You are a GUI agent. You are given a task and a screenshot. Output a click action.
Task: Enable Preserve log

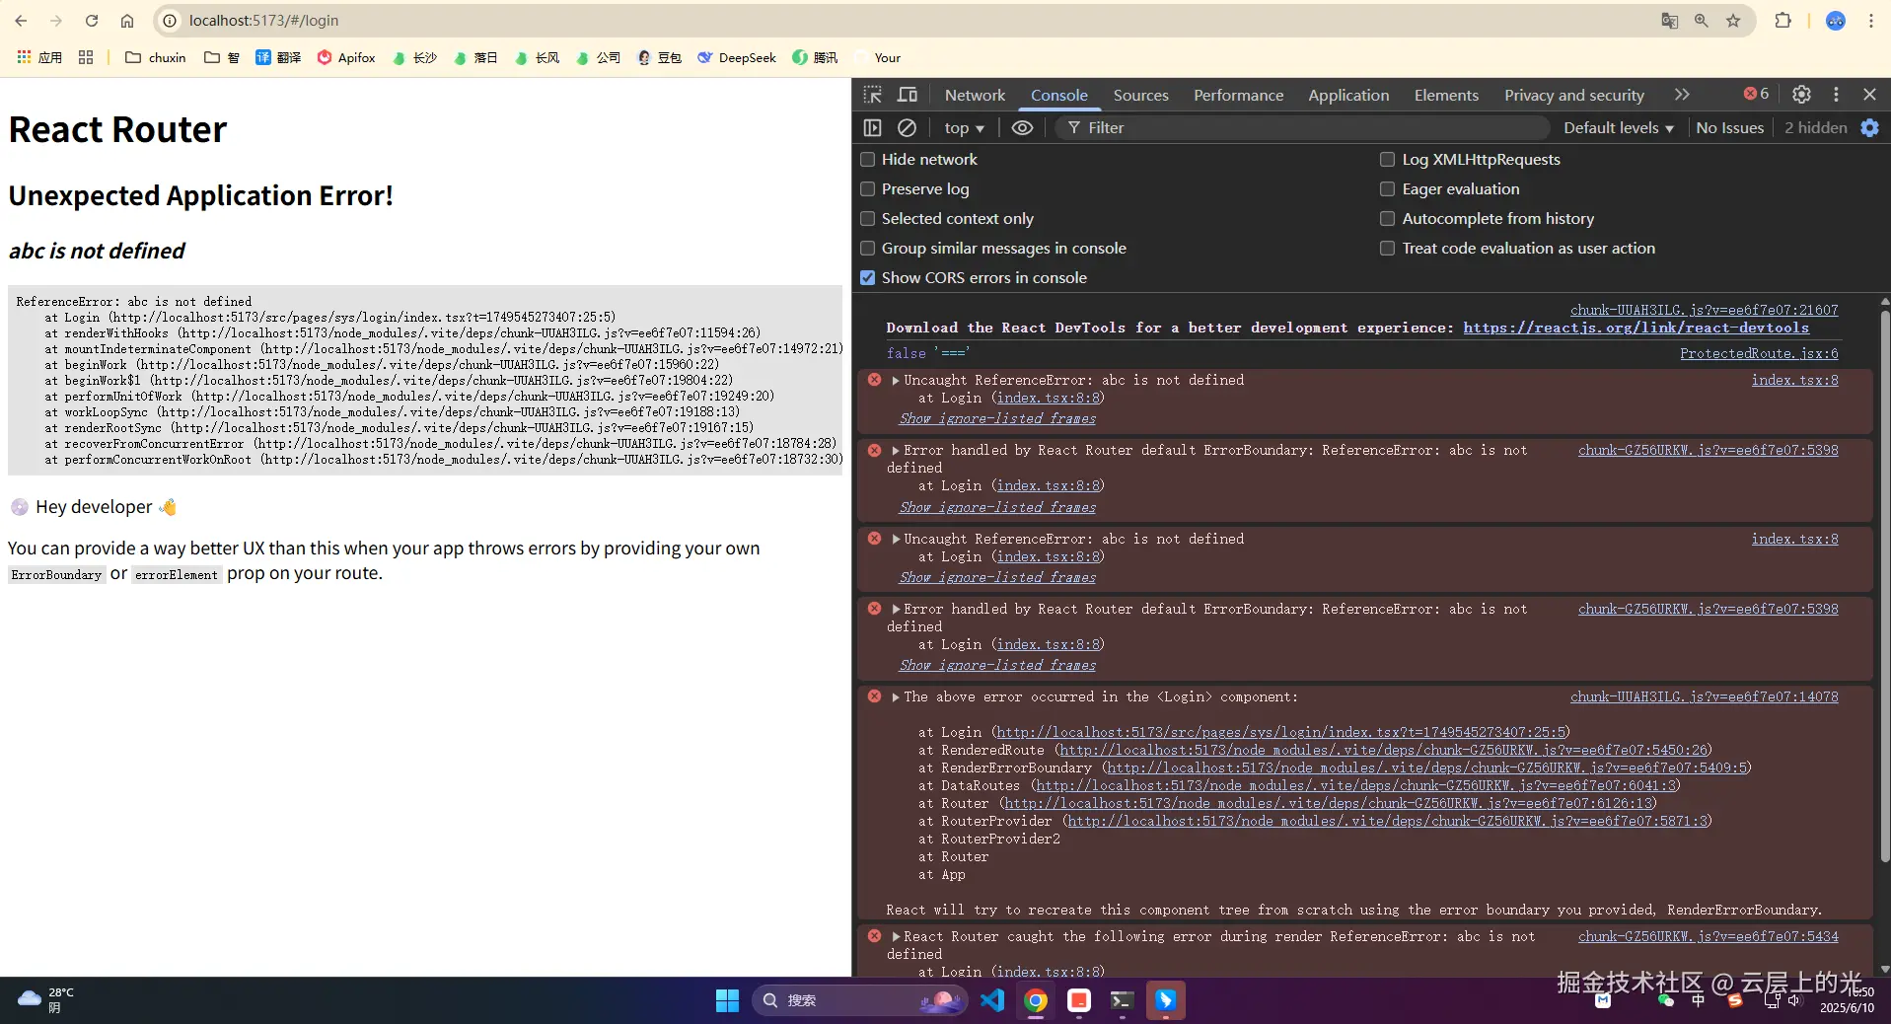tap(868, 189)
